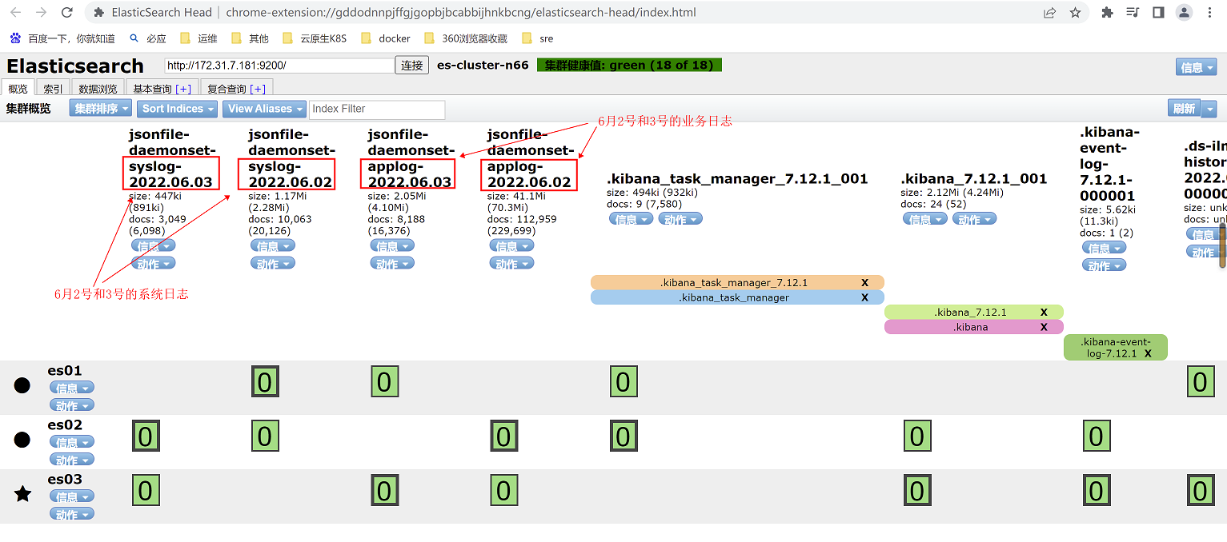Screen dimensions: 1227x542
Task: Open the Chrome extensions puzzle icon
Action: click(x=1107, y=13)
